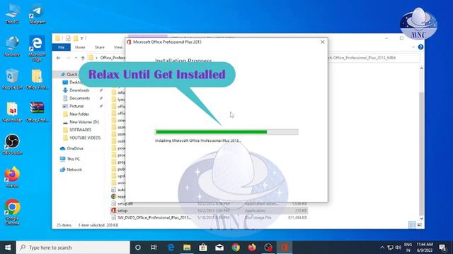Open View tab in Explorer ribbon
Screen dimensions: 453x254
(118, 47)
